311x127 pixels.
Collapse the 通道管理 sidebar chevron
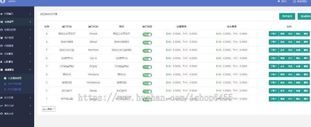[30, 70]
